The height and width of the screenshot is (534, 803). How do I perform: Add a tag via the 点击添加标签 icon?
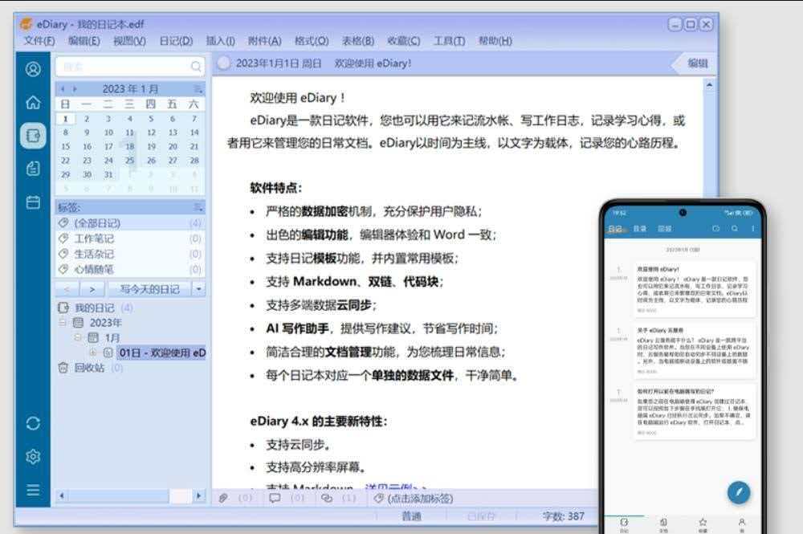pos(378,498)
